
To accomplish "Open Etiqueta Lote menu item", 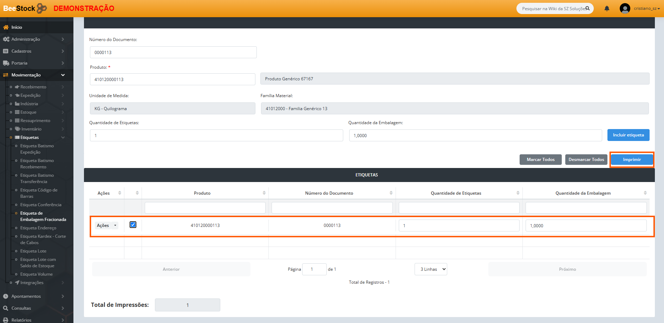I will click(x=33, y=251).
